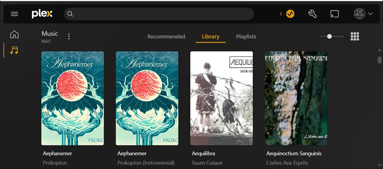Open the Prokopton (Instrumental) album link
The height and width of the screenshot is (169, 383).
tap(146, 163)
